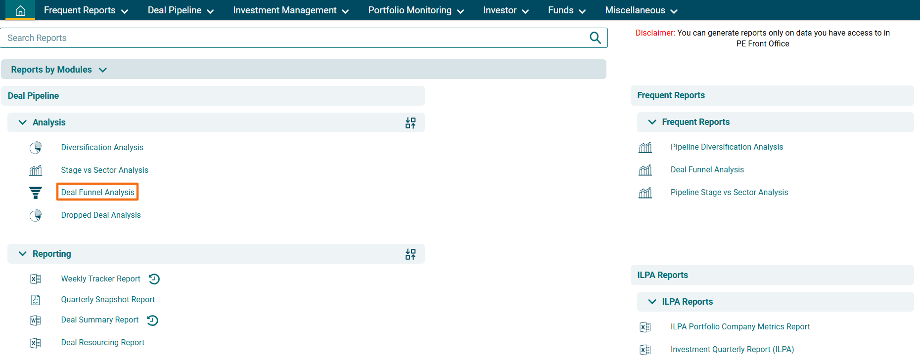Click the Home icon in navigation bar
The image size is (920, 360).
[x=20, y=10]
